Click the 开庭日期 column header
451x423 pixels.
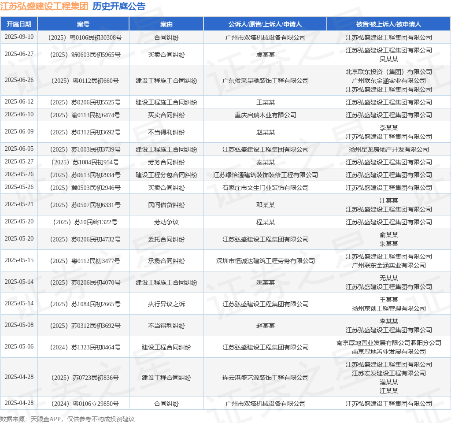click(19, 24)
